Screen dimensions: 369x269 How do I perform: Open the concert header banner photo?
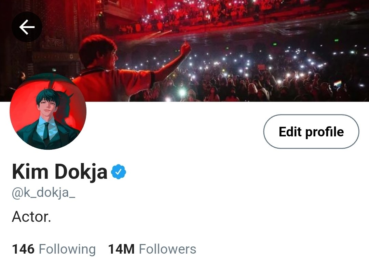tap(184, 51)
